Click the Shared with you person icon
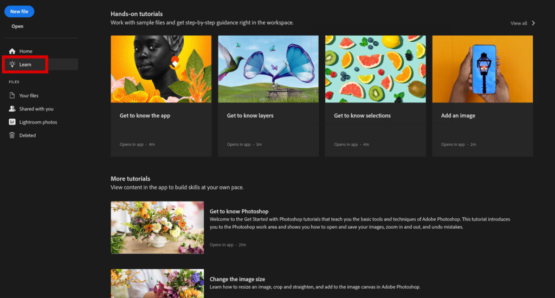The height and width of the screenshot is (298, 555). 12,109
